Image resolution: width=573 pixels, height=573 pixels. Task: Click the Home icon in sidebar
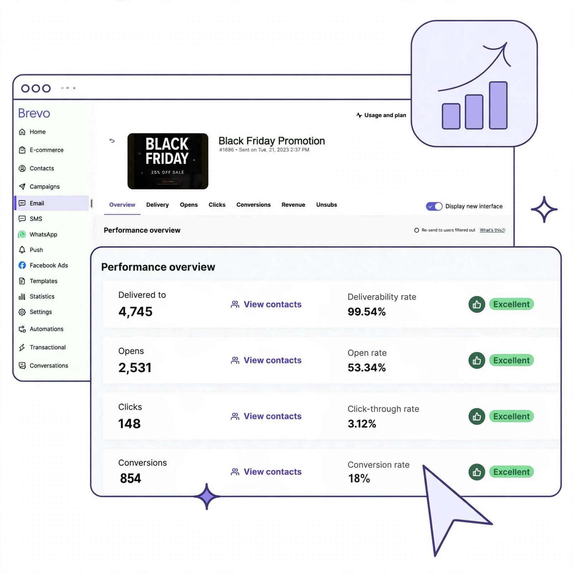coord(22,132)
